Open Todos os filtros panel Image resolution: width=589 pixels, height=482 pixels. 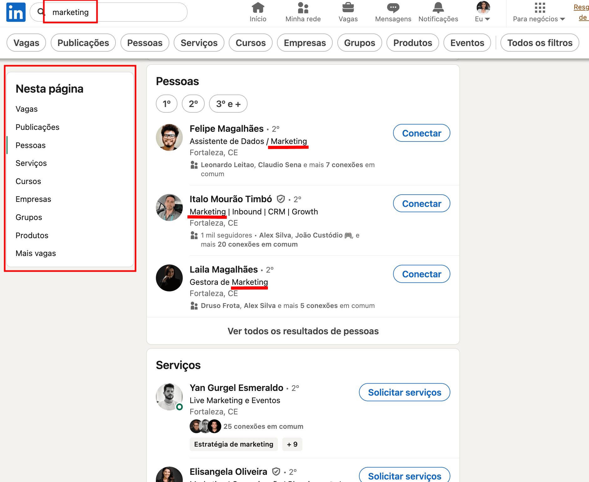tap(540, 43)
